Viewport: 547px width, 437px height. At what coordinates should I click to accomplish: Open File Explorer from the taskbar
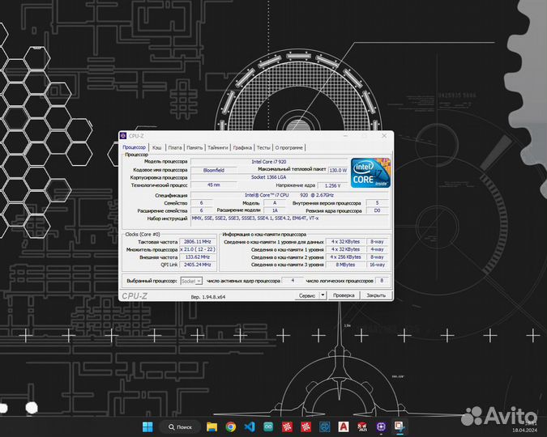point(212,426)
